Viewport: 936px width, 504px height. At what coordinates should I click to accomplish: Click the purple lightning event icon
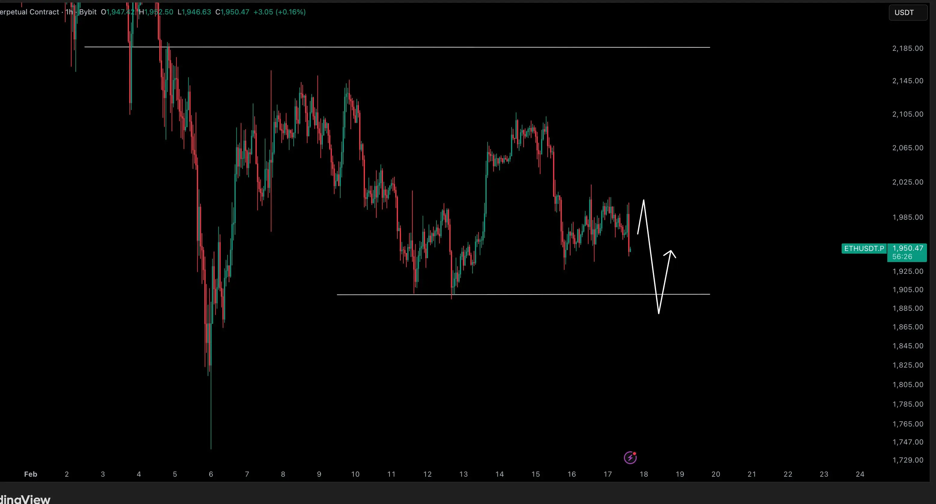[630, 457]
